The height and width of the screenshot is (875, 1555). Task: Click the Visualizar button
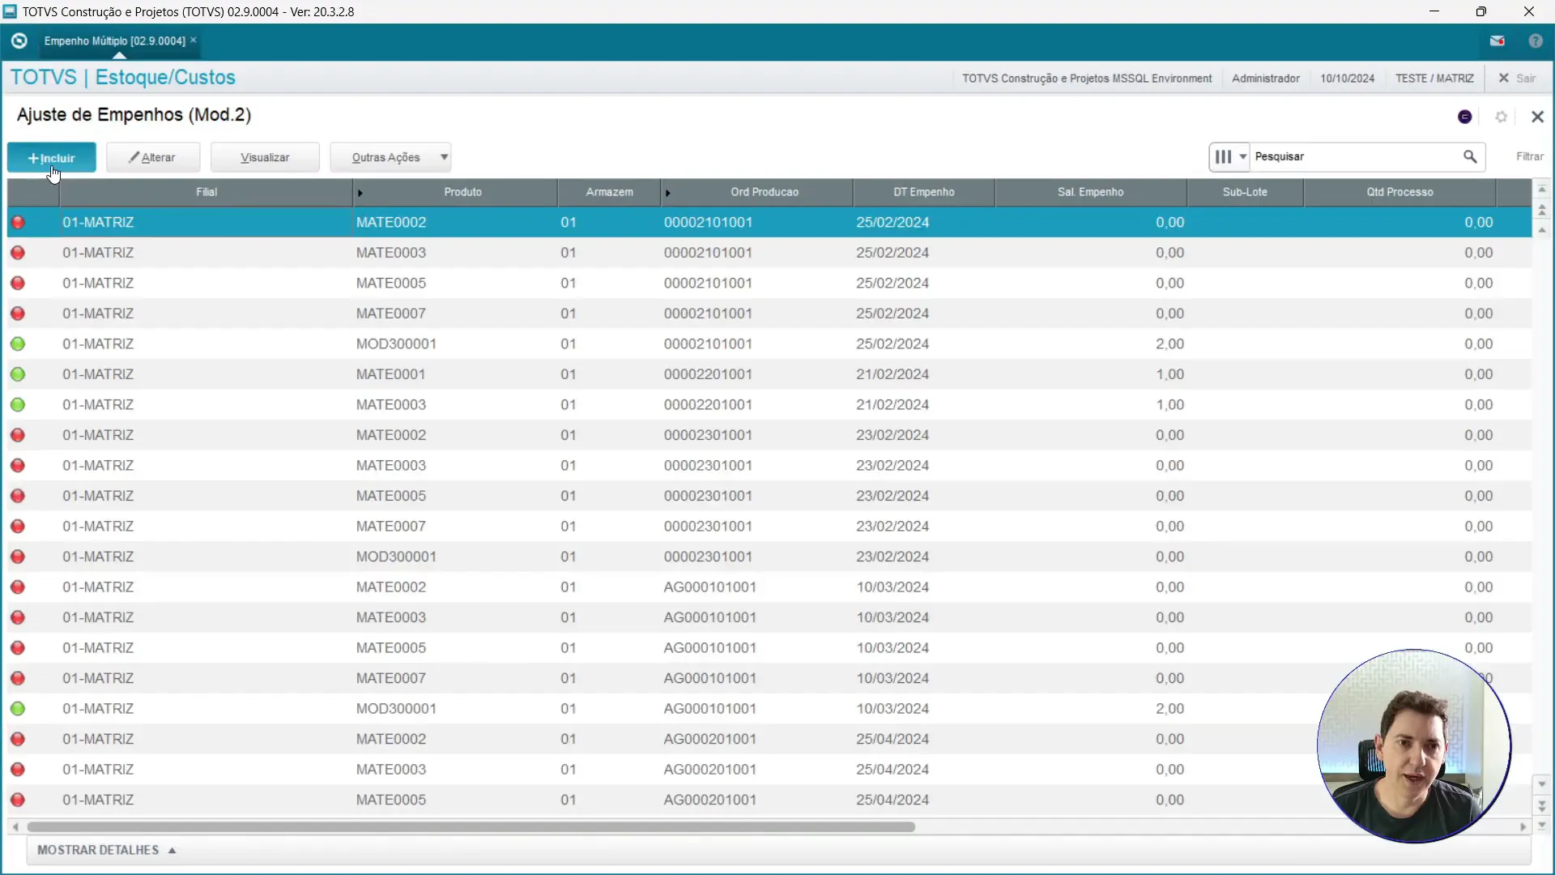pos(265,157)
